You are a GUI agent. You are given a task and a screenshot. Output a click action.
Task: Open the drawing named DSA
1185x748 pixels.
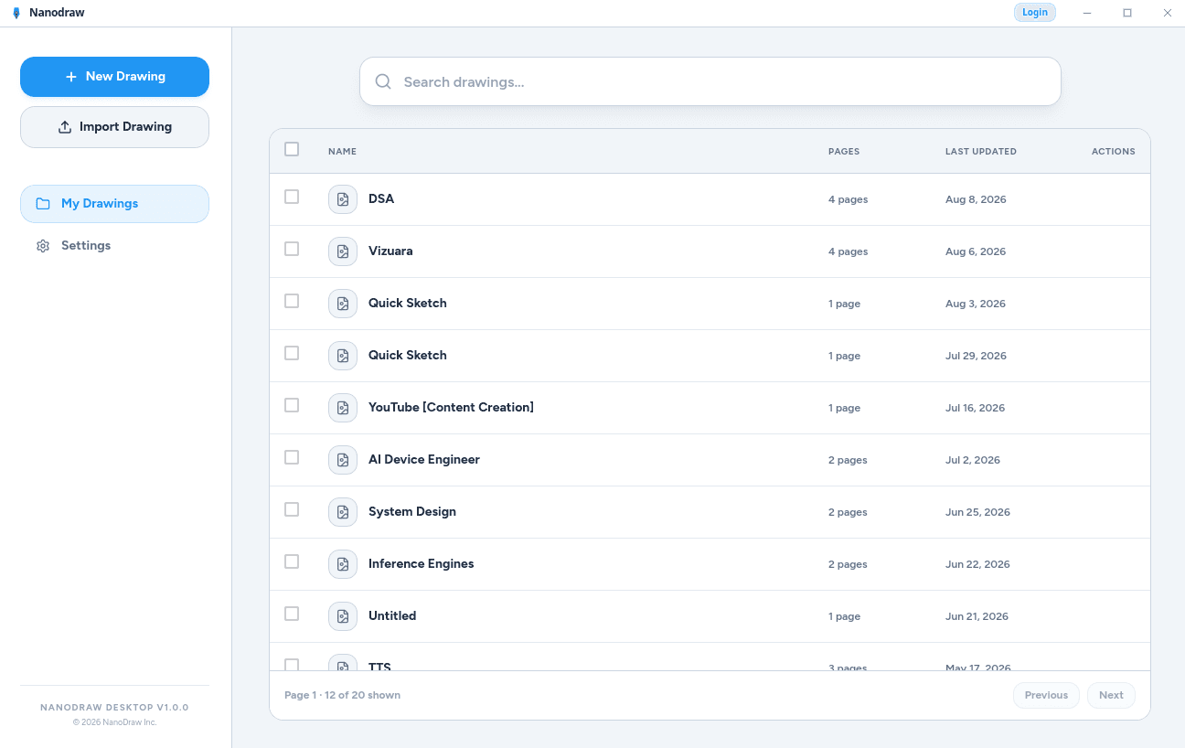(381, 199)
